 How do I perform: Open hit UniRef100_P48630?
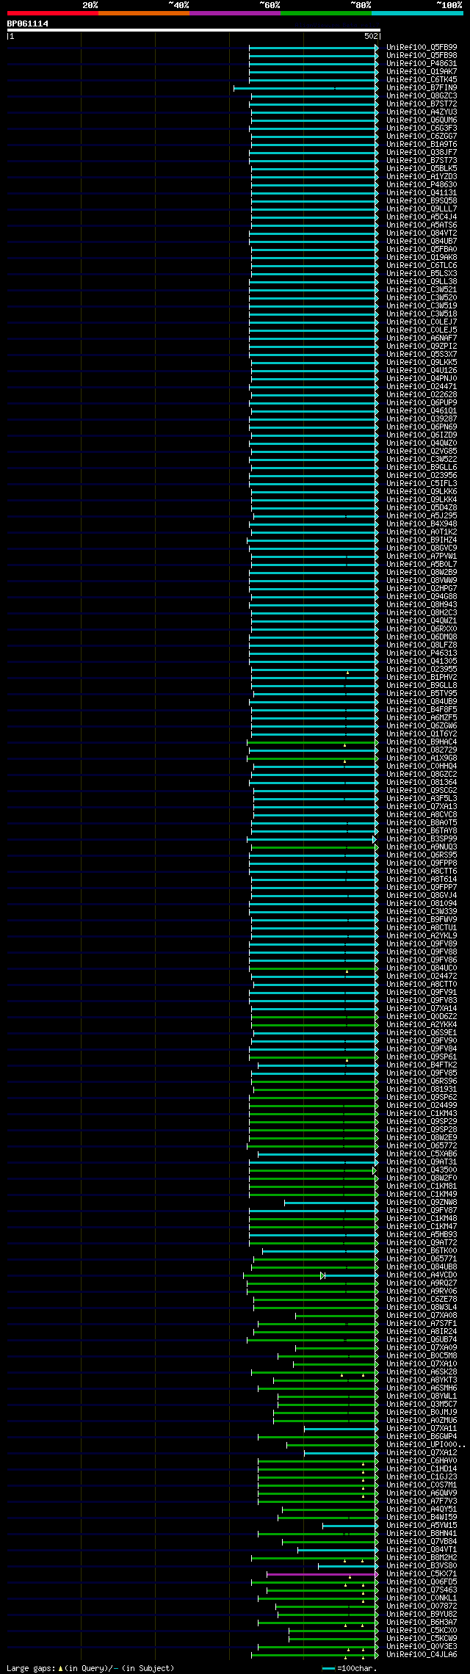click(422, 184)
